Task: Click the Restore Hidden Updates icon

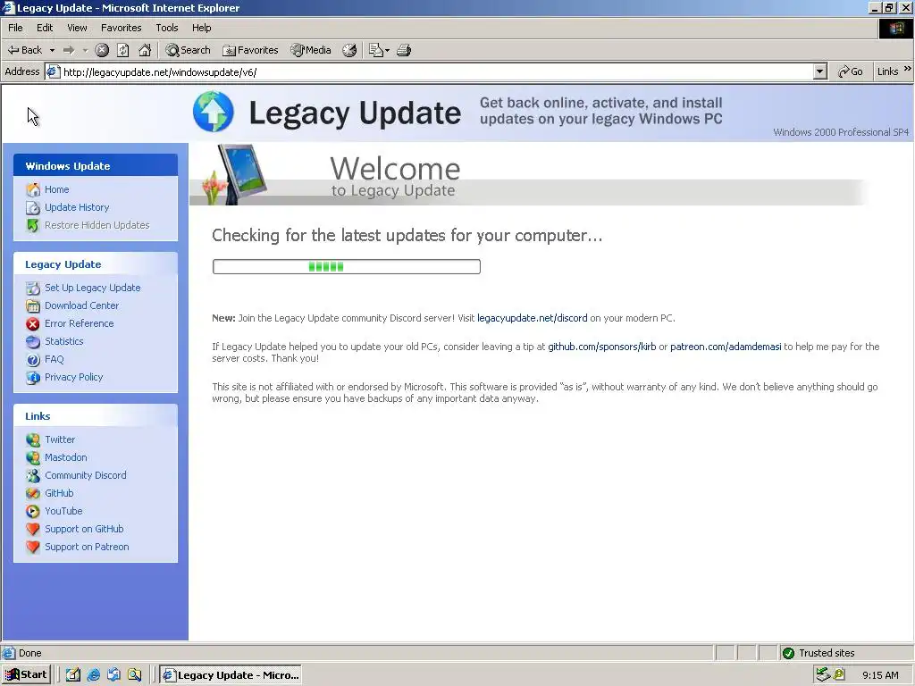Action: pyautogui.click(x=33, y=225)
